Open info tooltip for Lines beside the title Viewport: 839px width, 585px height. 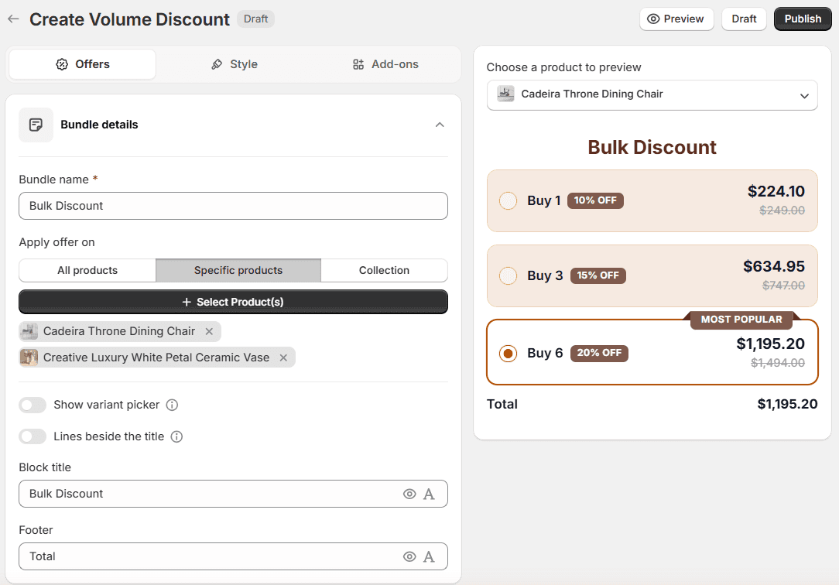[176, 437]
